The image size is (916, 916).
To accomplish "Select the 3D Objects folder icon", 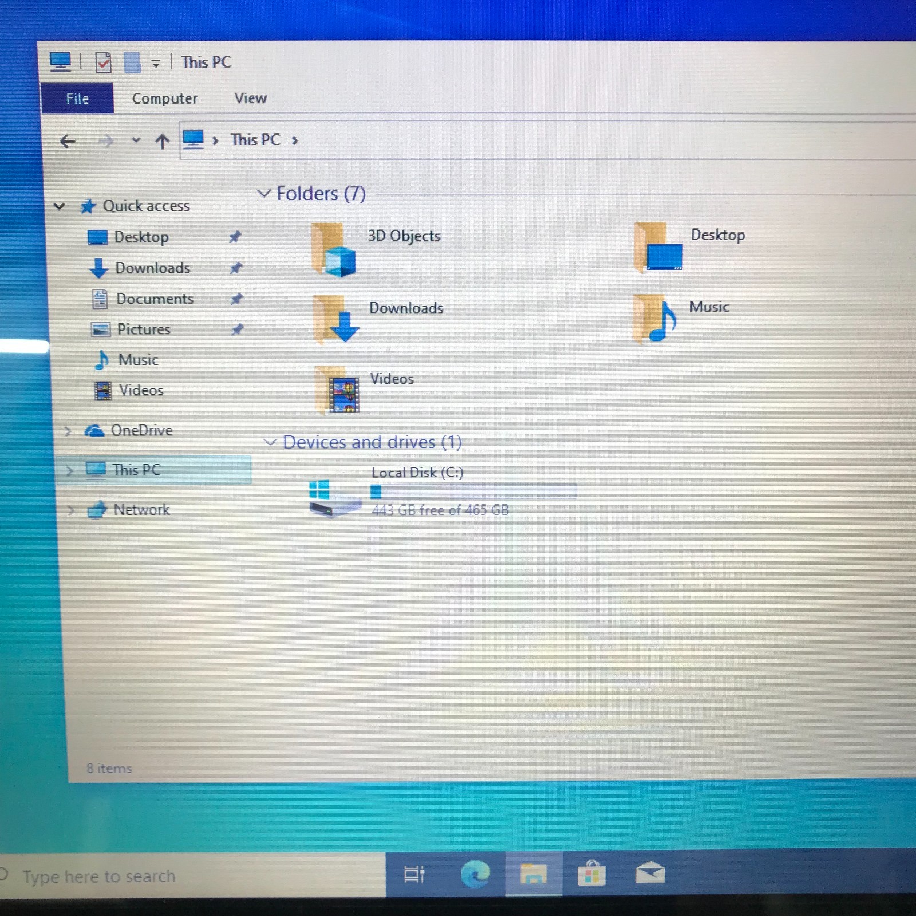I will tap(334, 249).
